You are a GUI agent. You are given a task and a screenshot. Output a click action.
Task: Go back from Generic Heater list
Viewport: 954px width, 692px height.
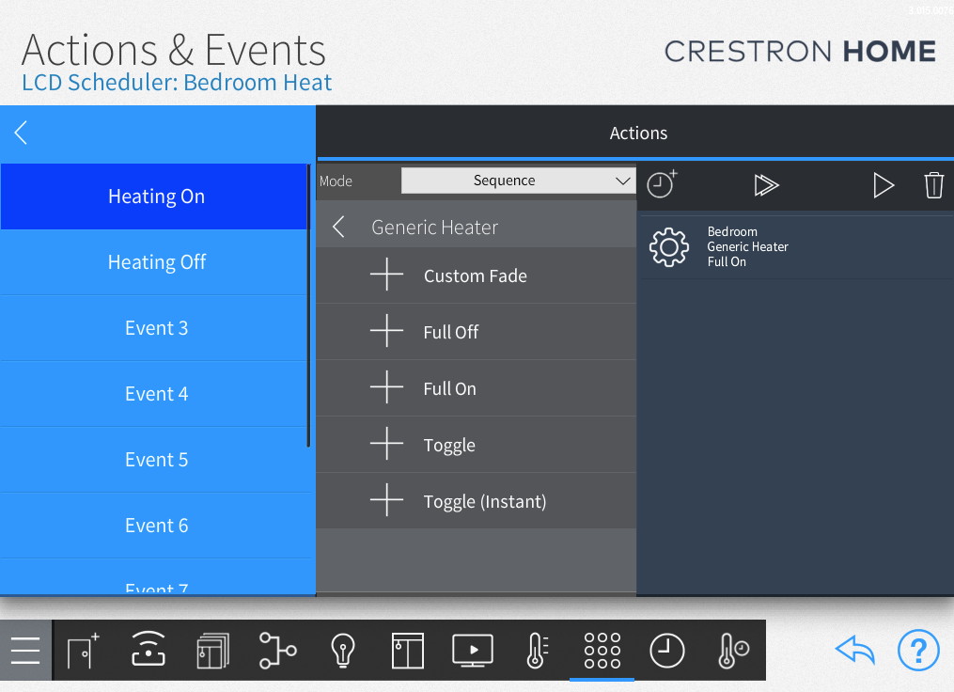339,227
